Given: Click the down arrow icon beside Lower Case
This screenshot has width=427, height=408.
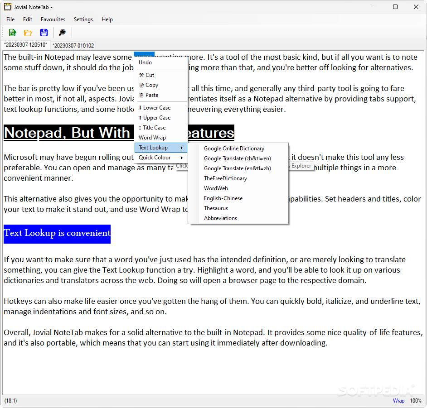Looking at the screenshot, I should pos(140,108).
